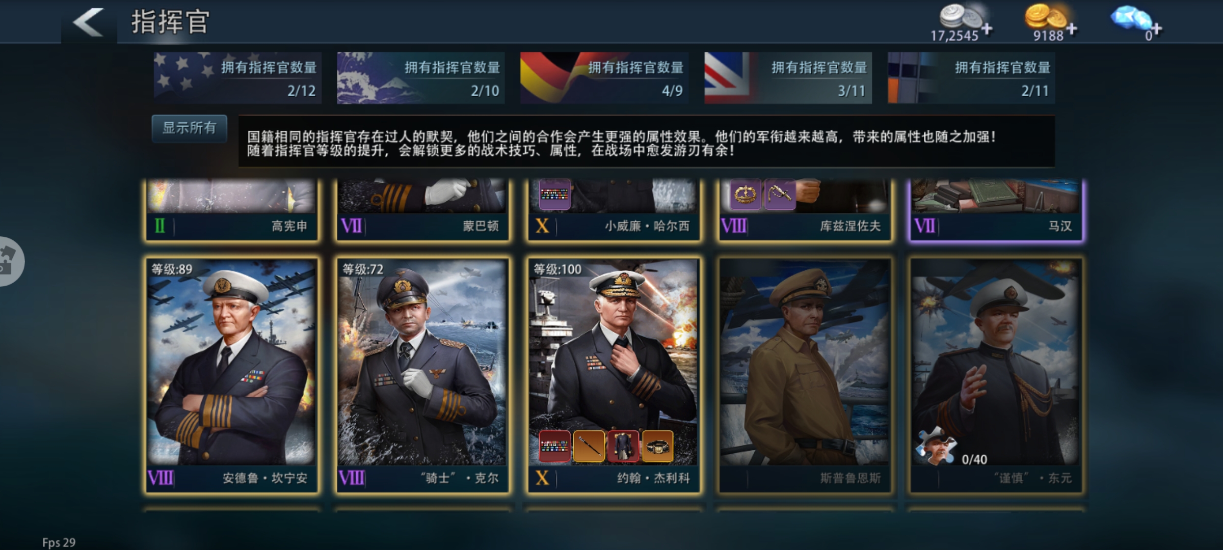The height and width of the screenshot is (550, 1223).
Task: Open the locked 斯普鲁恩斯 commander card
Action: 805,375
